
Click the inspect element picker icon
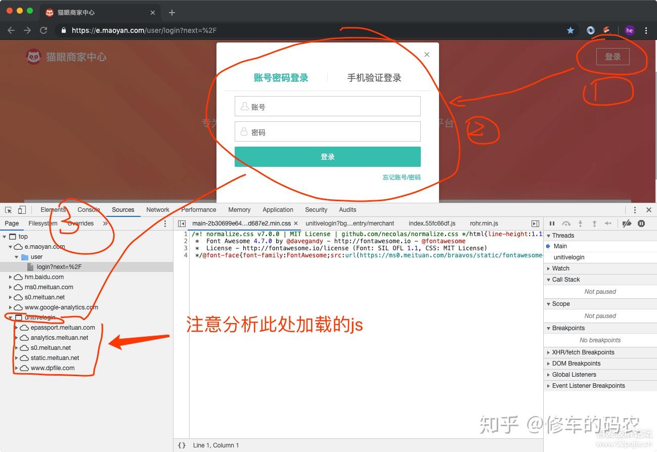(x=9, y=210)
